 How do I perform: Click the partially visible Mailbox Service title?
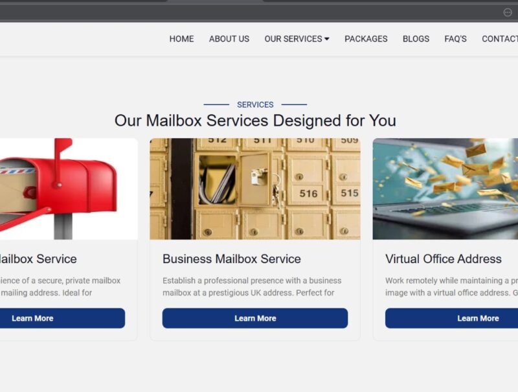point(38,259)
